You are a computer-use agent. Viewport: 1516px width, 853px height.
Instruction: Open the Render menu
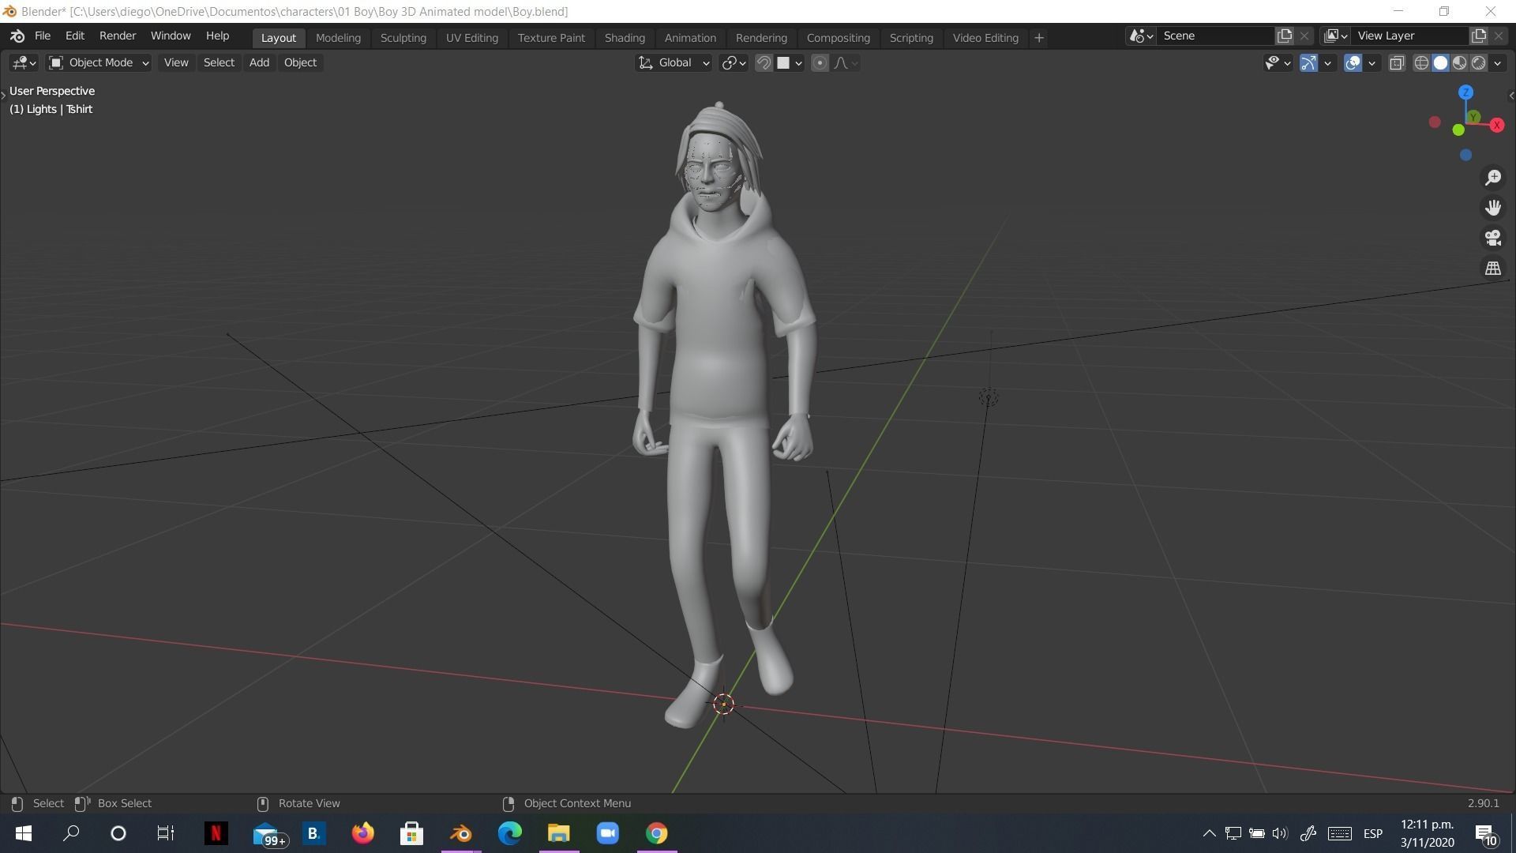tap(117, 36)
